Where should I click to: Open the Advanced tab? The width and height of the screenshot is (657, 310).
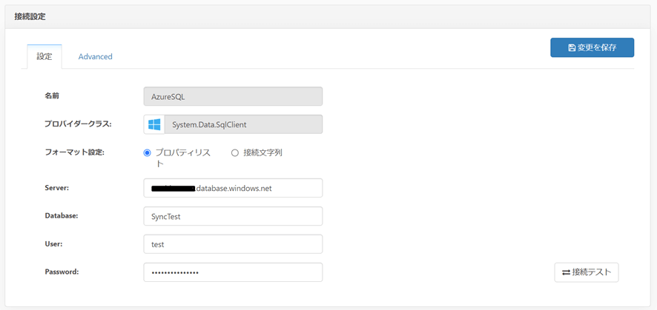point(95,56)
